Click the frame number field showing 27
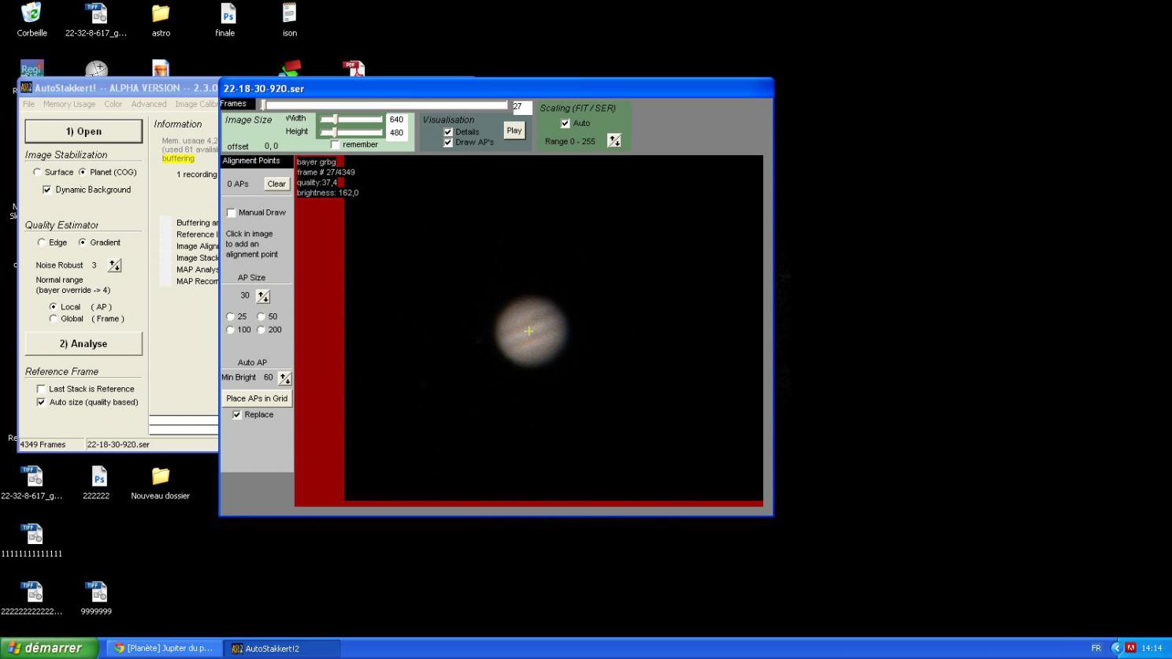This screenshot has height=659, width=1172. pyautogui.click(x=522, y=107)
